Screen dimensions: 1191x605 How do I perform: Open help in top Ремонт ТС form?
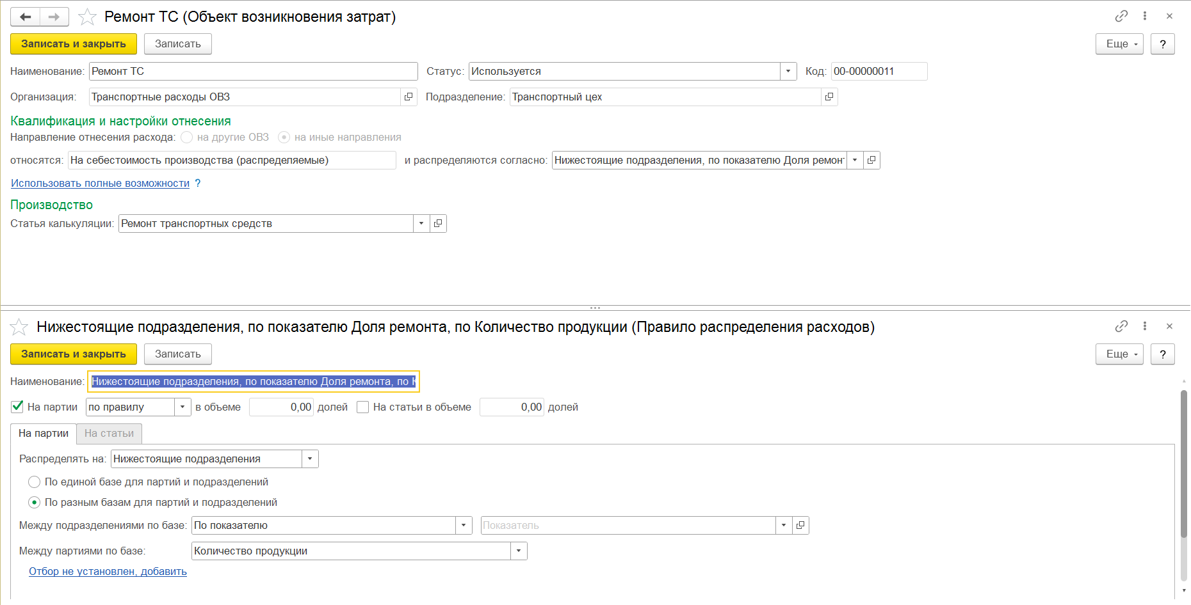click(x=1163, y=43)
